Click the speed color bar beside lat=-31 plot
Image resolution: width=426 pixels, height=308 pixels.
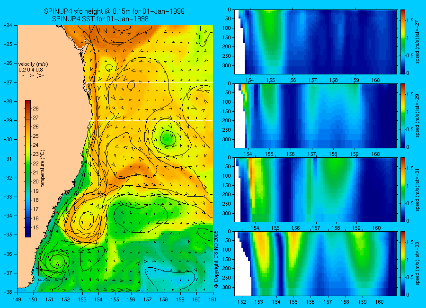(x=403, y=190)
